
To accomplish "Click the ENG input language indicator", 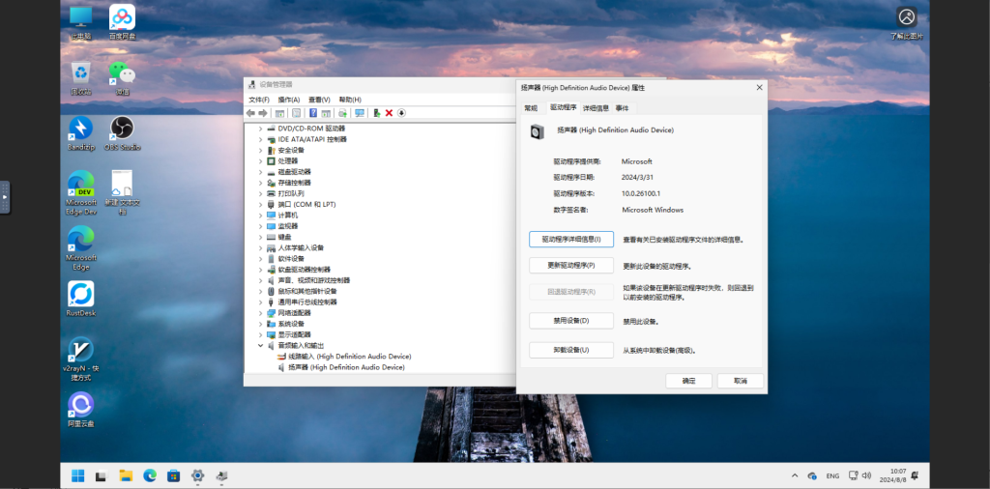I will coord(832,475).
